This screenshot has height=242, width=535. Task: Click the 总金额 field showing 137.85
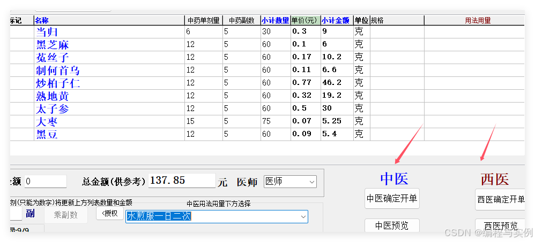(182, 181)
